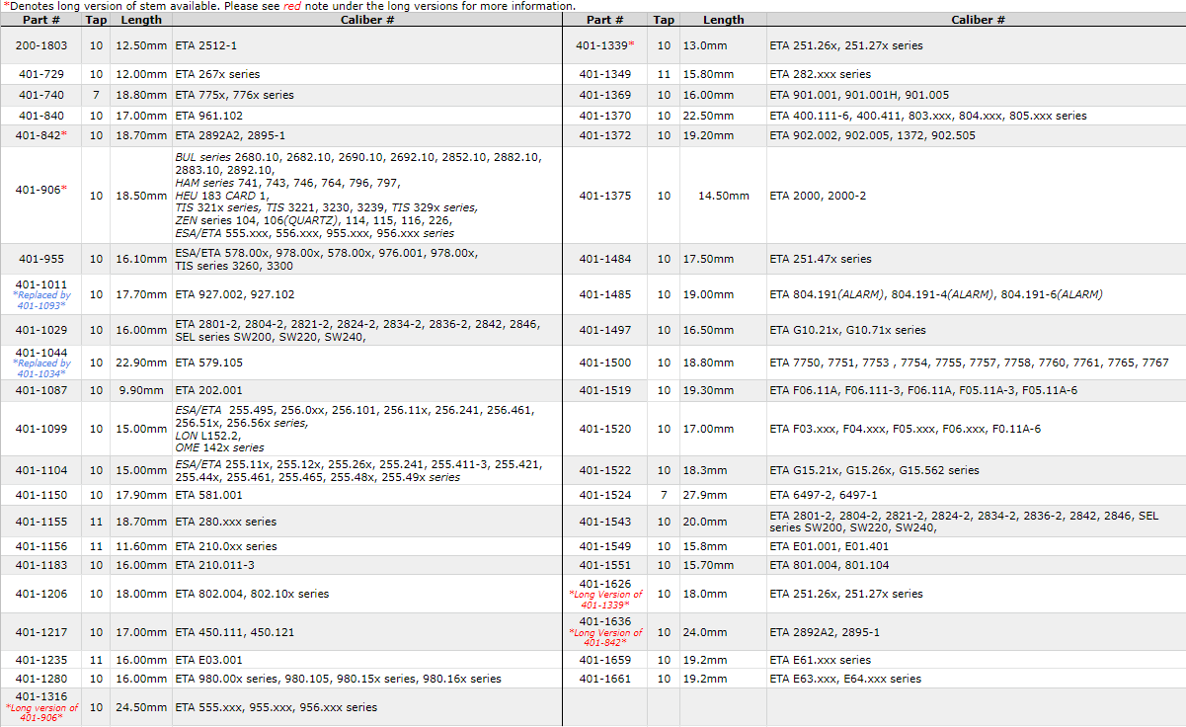Click the 'Denotes long version' note at top
This screenshot has width=1186, height=727.
click(x=289, y=6)
